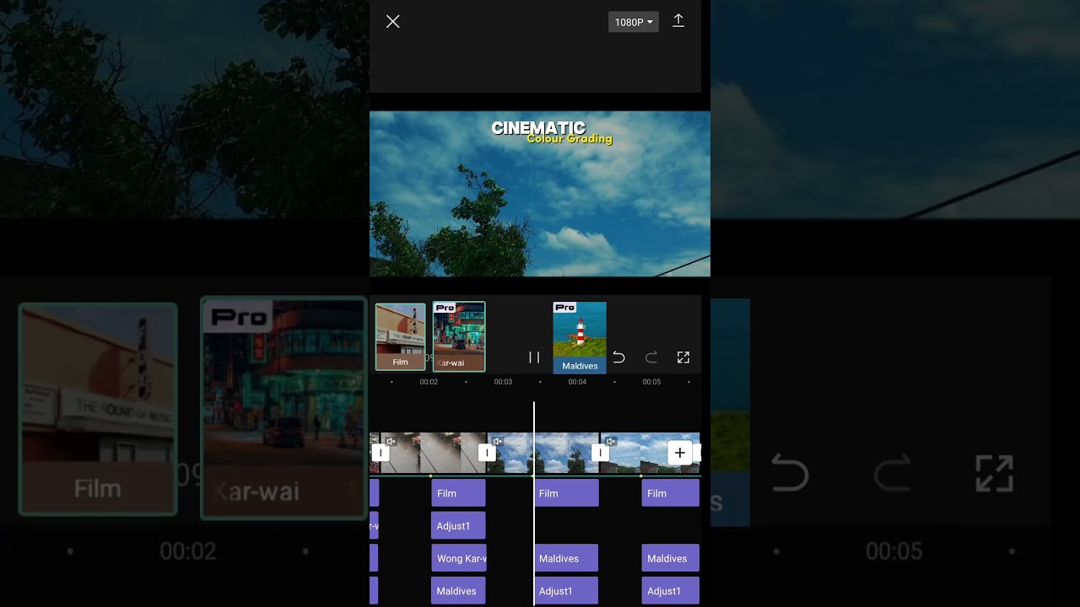Screen dimensions: 1080x607
Task: Select the Adjust1 clip starting at the playhead
Action: tap(567, 591)
